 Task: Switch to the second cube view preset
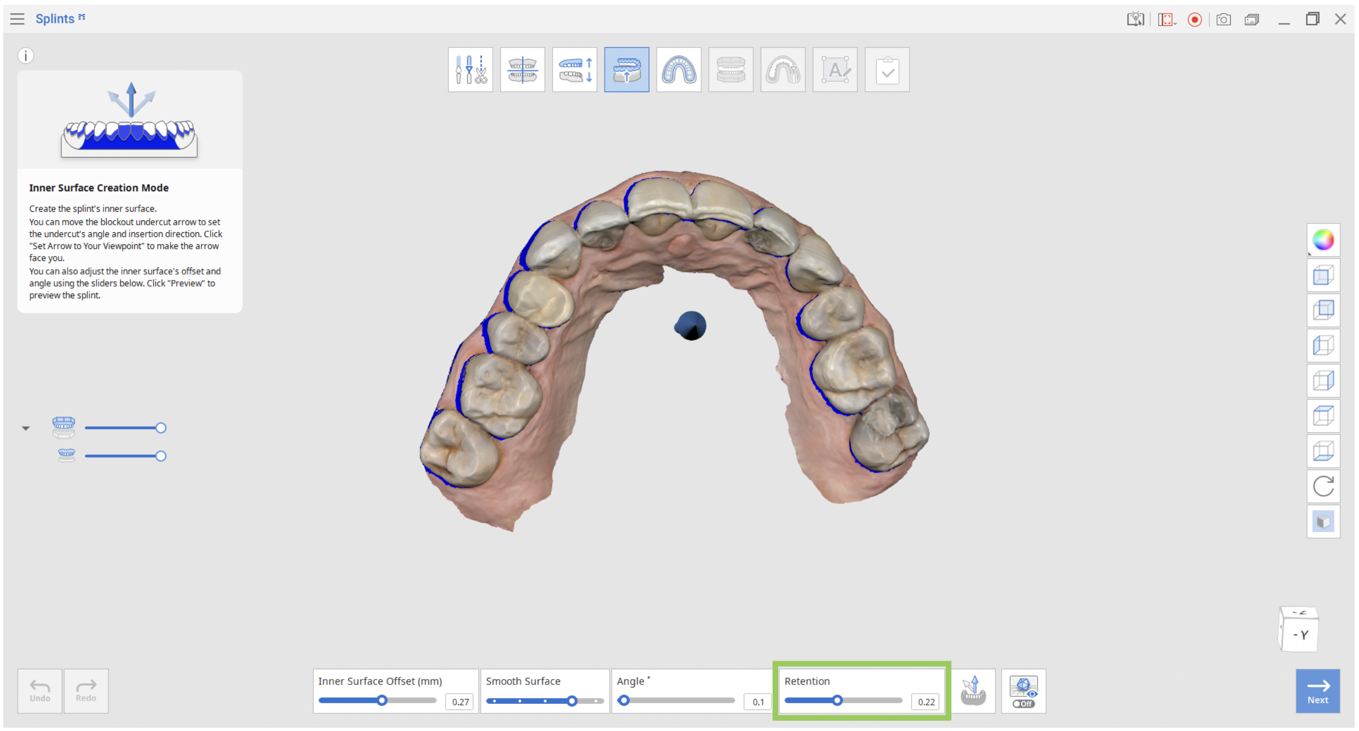1323,310
